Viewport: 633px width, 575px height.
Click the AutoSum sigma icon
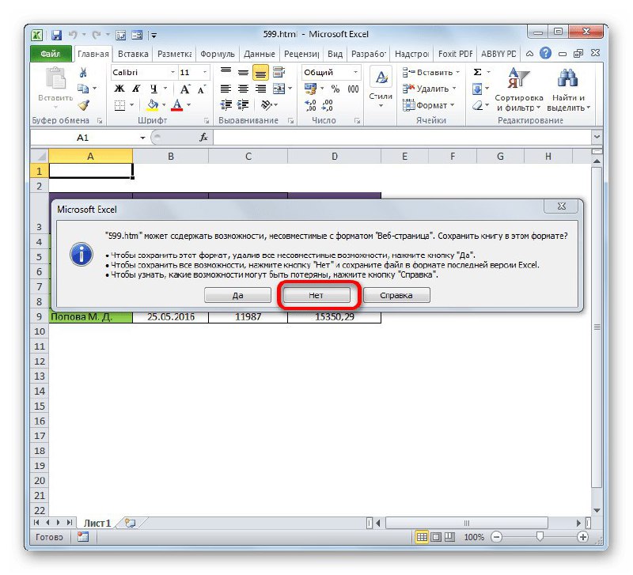coord(478,72)
